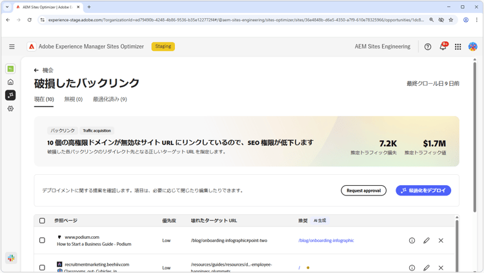This screenshot has width=484, height=273.
Task: Open the recommended "/" link in beehiiv row
Action: 299,268
